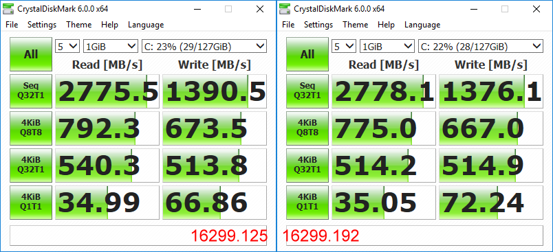The height and width of the screenshot is (252, 553).
Task: Open 1GiB test size dropdown in left window
Action: click(110, 46)
